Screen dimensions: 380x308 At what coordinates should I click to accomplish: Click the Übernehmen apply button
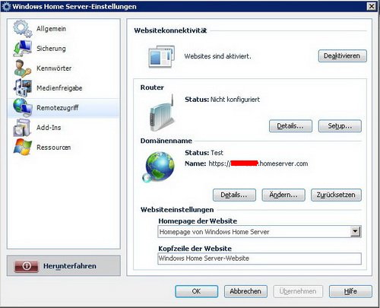point(298,291)
